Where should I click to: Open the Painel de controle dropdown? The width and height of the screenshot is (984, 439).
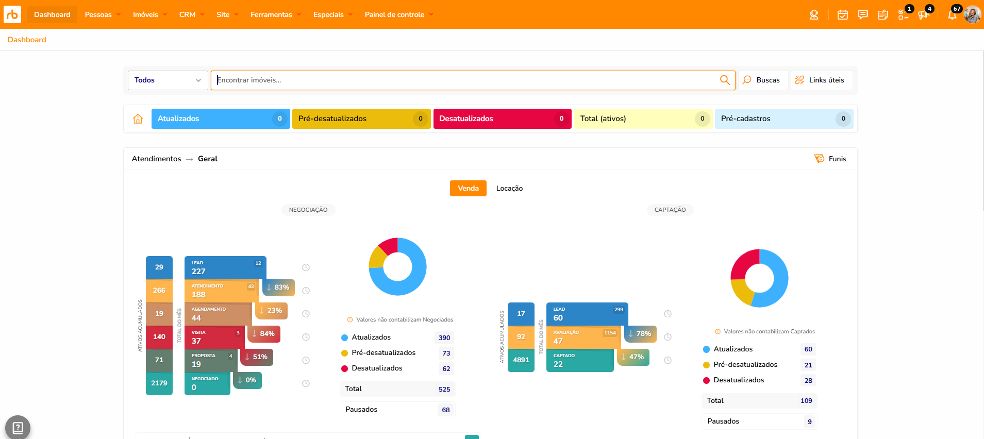pos(398,14)
